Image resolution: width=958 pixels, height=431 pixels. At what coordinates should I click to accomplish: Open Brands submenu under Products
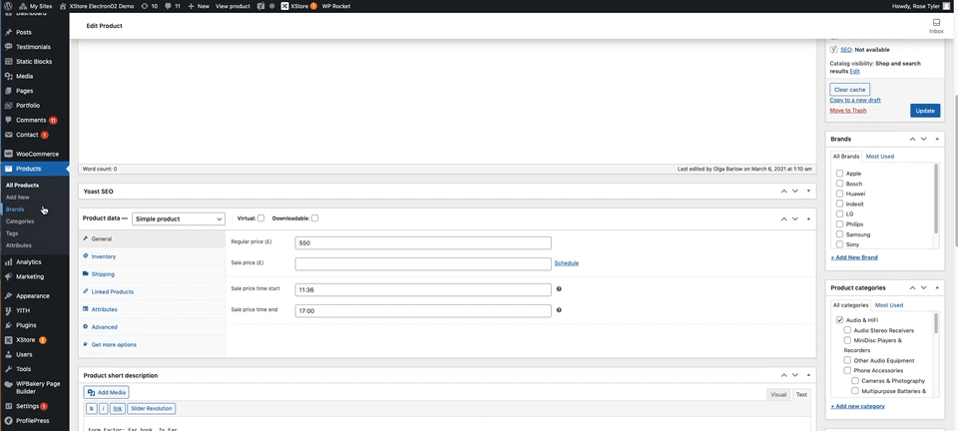[x=15, y=210]
